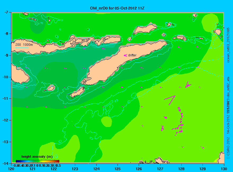Click the '-9' latitude axis label

[6, 55]
